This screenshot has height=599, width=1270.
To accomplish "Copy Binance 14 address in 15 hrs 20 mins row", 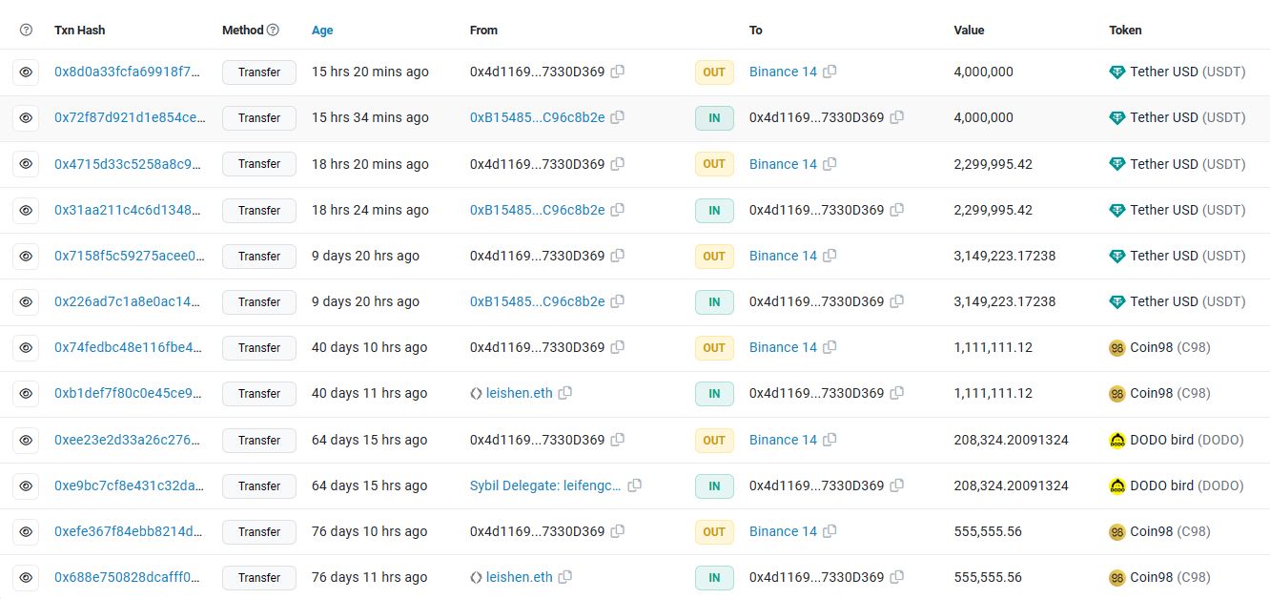I will click(x=830, y=72).
